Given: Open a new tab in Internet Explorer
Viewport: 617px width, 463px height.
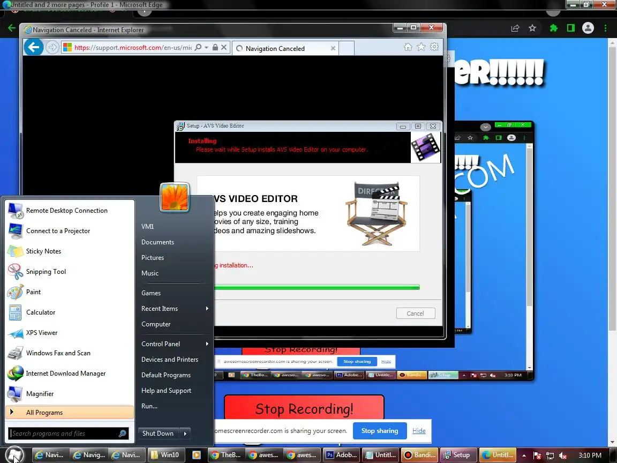Looking at the screenshot, I should coord(347,48).
